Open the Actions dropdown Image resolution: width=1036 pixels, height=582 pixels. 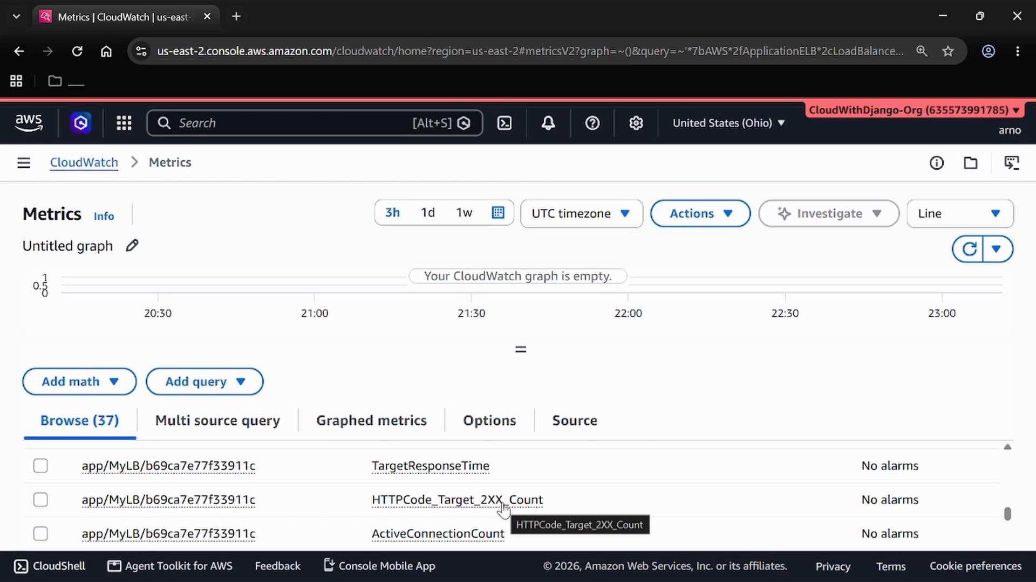click(x=700, y=213)
